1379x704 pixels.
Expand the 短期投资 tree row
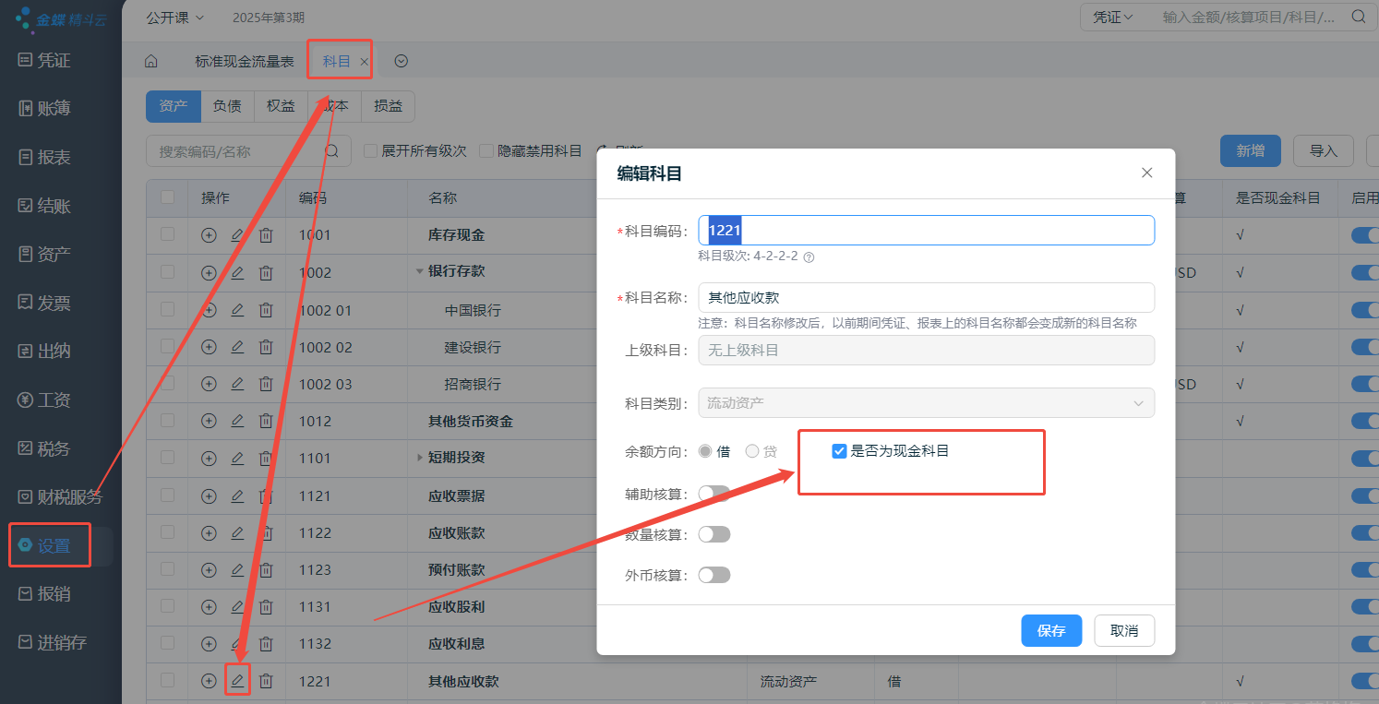420,458
